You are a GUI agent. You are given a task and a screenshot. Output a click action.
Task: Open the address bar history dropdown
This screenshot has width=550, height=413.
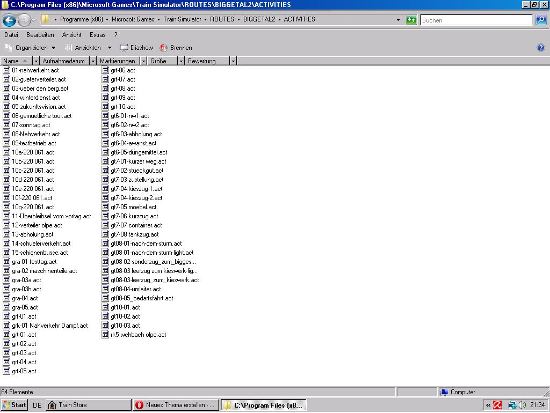[x=398, y=20]
